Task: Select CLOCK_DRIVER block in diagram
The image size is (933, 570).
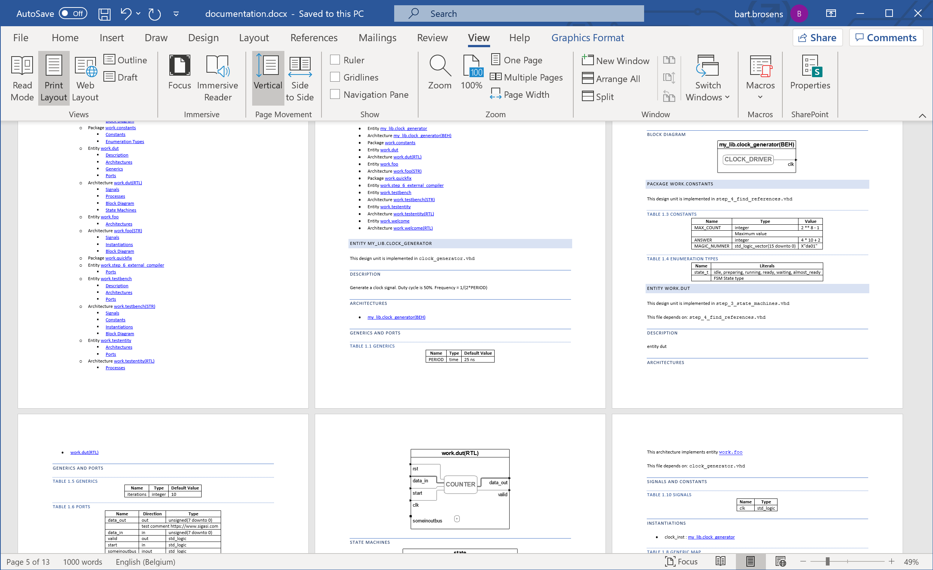Action: coord(748,159)
